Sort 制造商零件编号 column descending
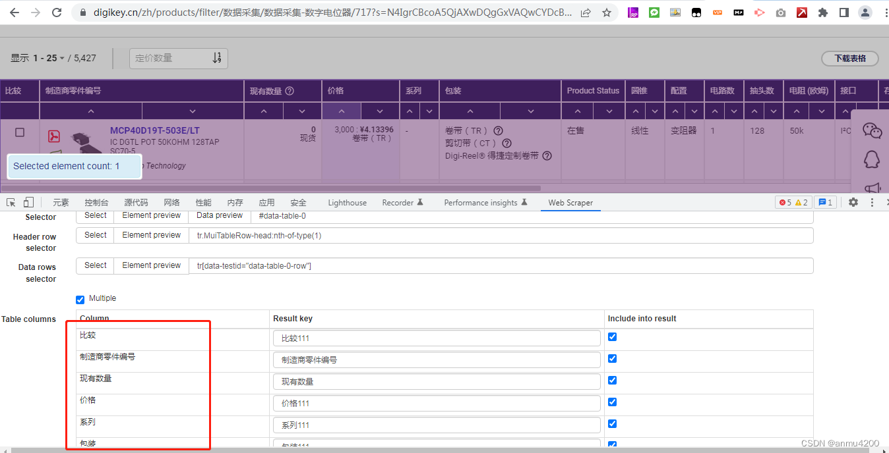 193,111
